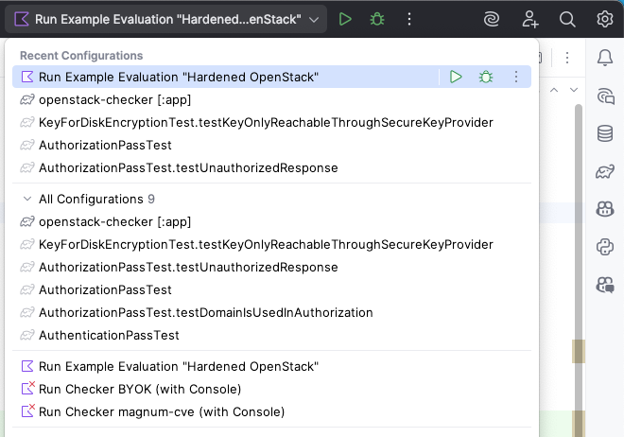624x437 pixels.
Task: Jump to previous highlighted error arrow
Action: 554,90
